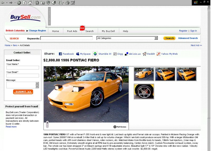Screen dimensions: 211x151
Task: Click the Home breadcrumb link
Action: pos(8,45)
